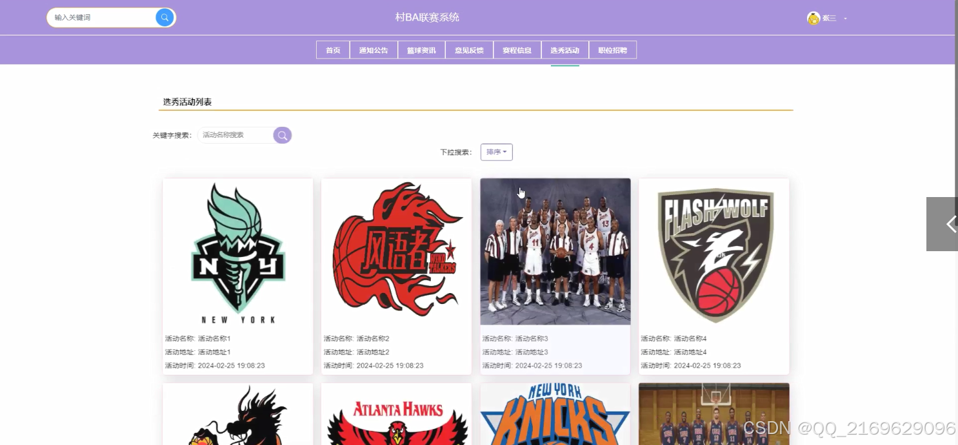Focus the 活动名称搜索 input field
Viewport: 958px width, 445px height.
236,135
